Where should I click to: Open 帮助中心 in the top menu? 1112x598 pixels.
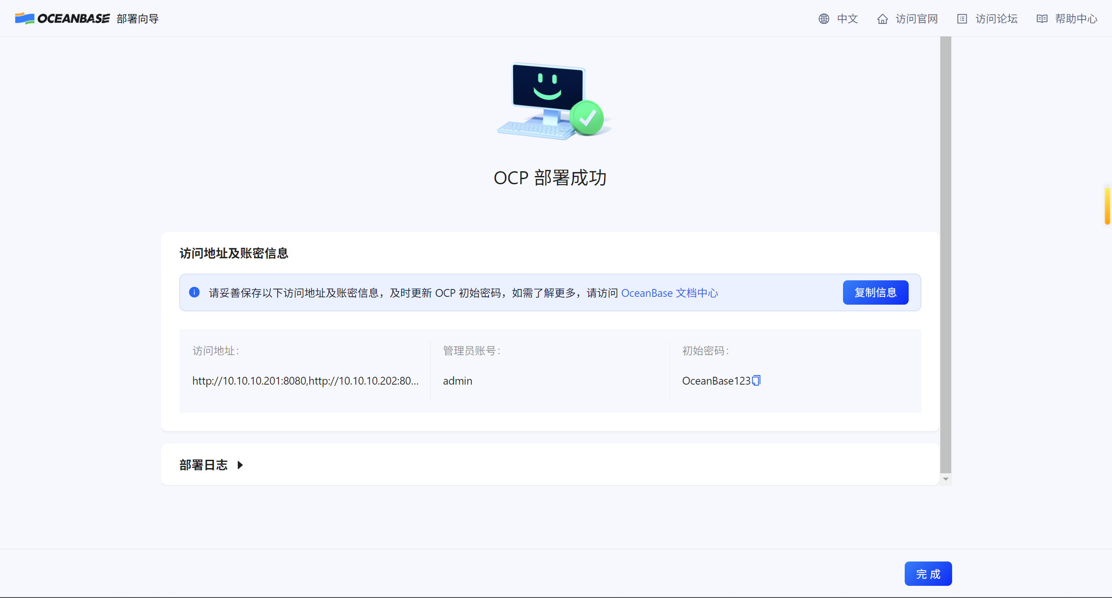1076,19
